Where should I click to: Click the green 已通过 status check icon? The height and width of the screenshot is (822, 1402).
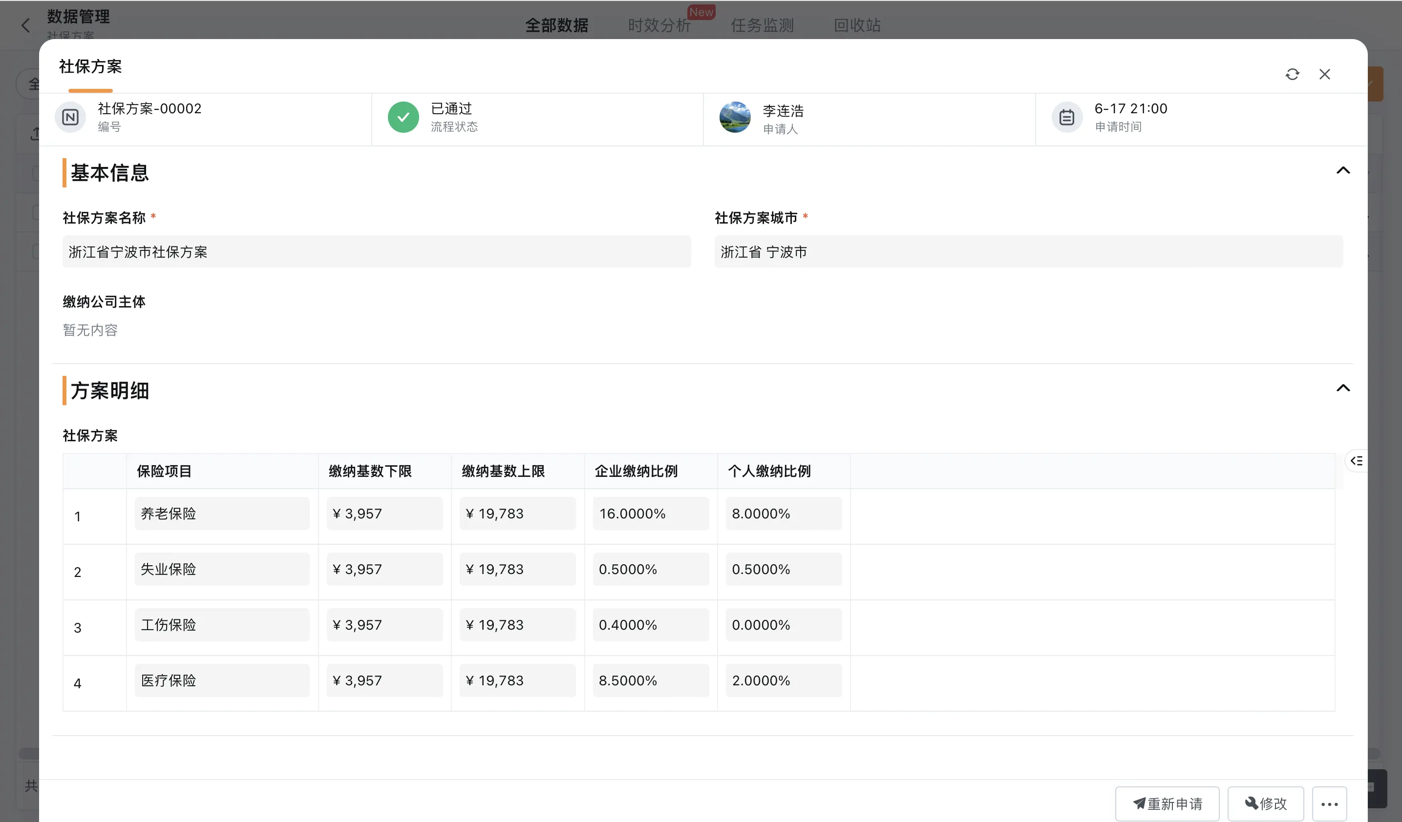(x=403, y=117)
